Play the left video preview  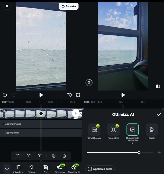coord(41,95)
